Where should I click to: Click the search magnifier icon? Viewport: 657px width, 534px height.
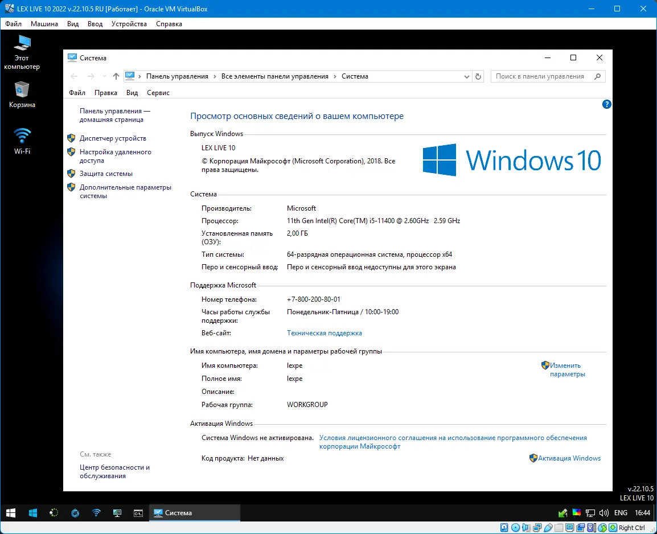tap(597, 76)
